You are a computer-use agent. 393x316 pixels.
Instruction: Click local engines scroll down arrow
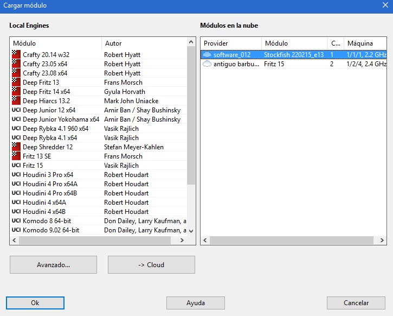point(191,231)
